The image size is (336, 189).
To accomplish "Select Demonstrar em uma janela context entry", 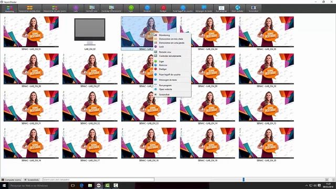I will 172,43.
